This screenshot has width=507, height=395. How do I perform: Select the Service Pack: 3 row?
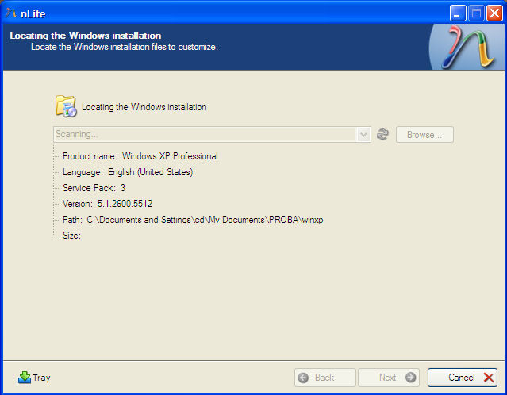pos(94,188)
